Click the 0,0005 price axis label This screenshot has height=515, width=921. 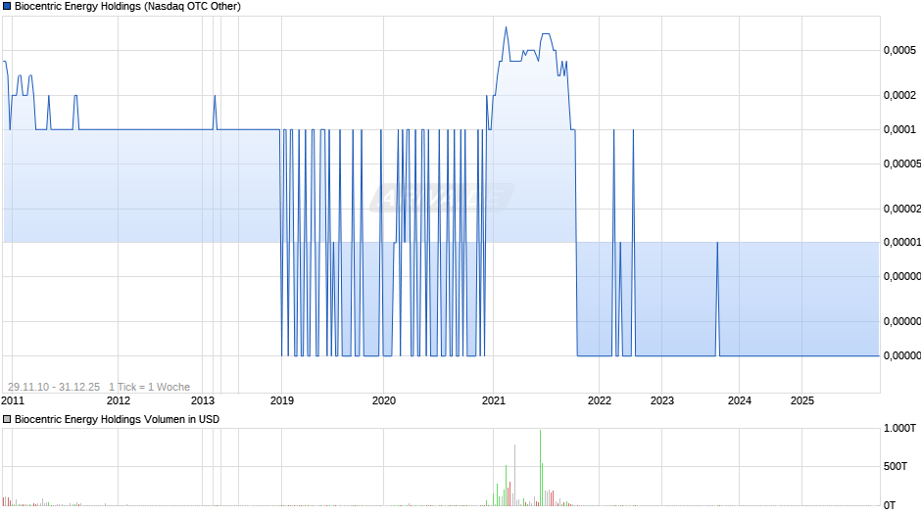point(899,51)
